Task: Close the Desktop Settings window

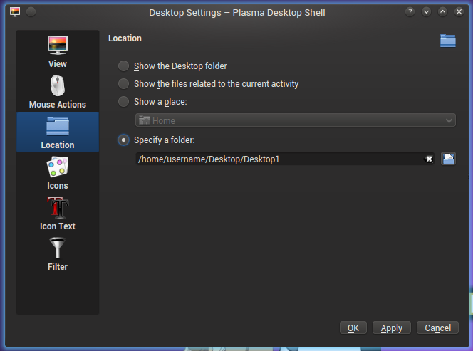Action: click(x=459, y=12)
